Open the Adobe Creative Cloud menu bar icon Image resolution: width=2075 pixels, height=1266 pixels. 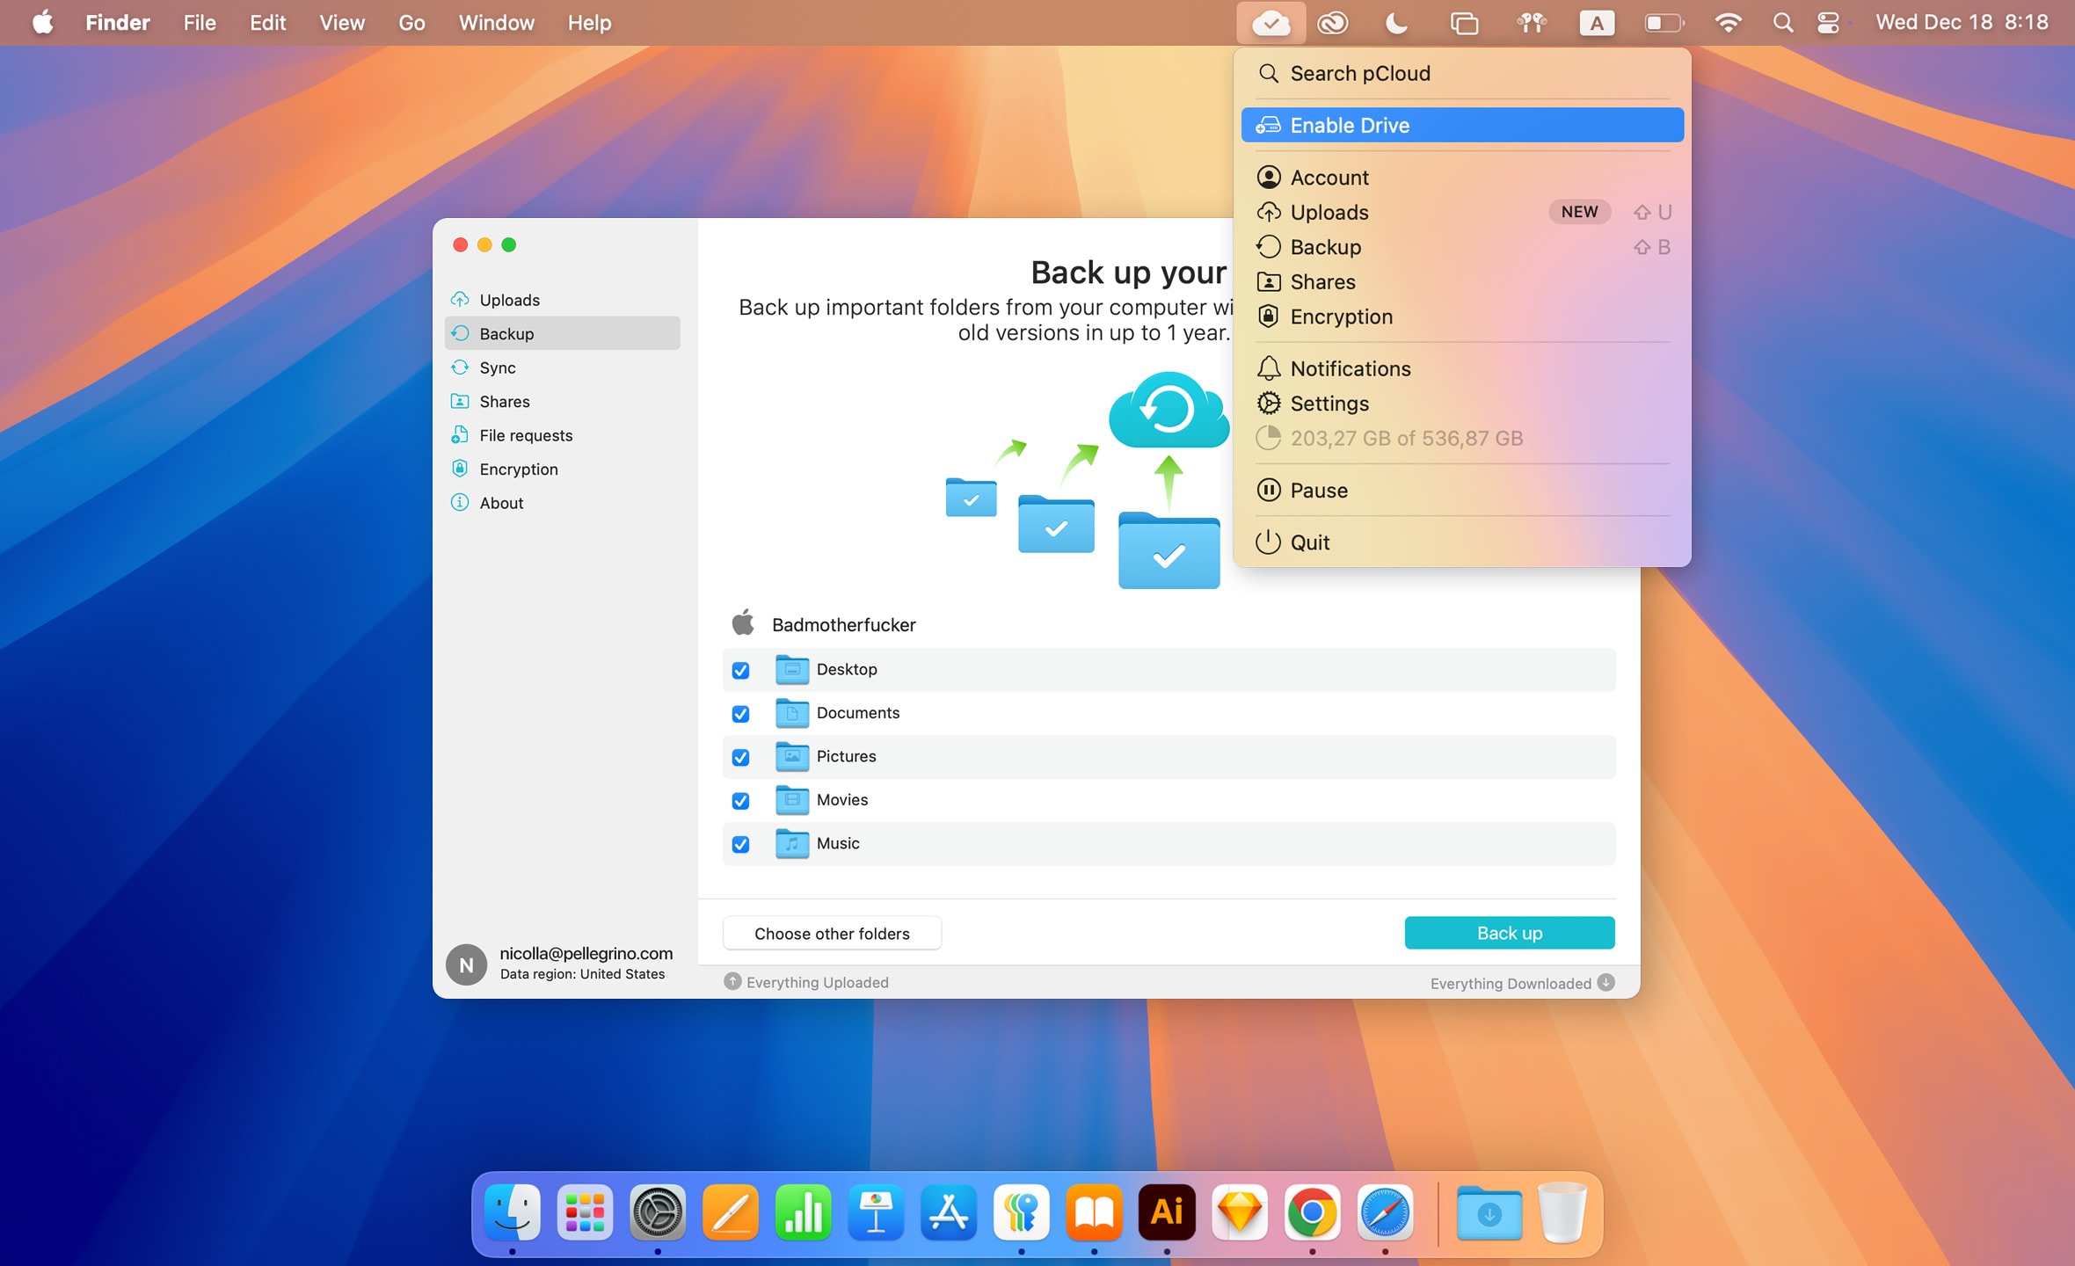pyautogui.click(x=1335, y=22)
